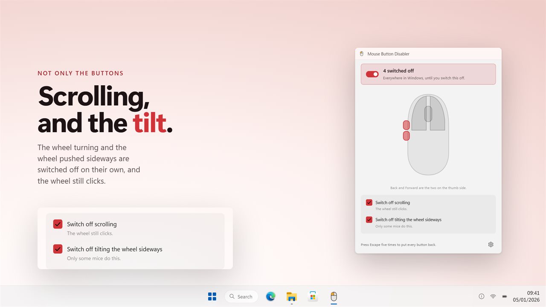Viewport: 546px width, 307px height.
Task: Open the Windows Start menu
Action: click(x=212, y=296)
